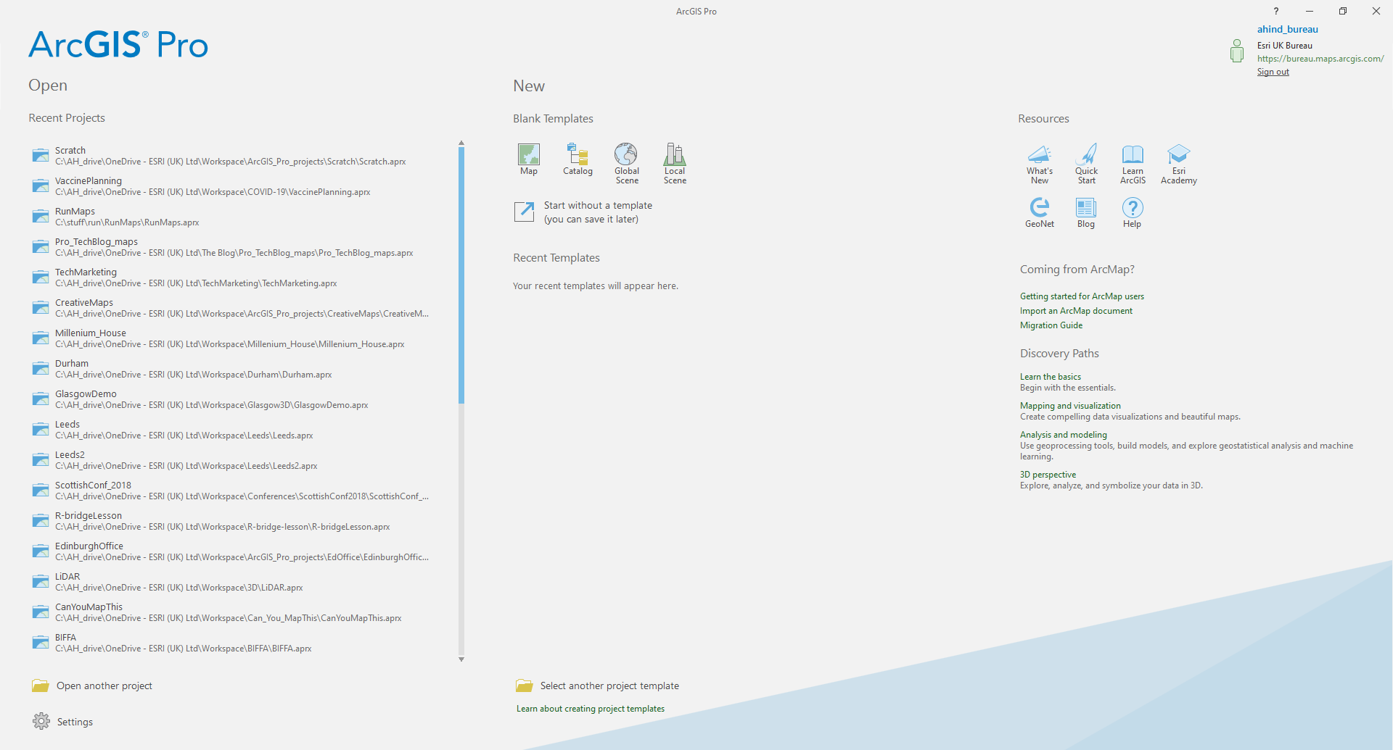Open Getting started for ArcMap users link
Screen dimensions: 1393x750
point(1082,296)
